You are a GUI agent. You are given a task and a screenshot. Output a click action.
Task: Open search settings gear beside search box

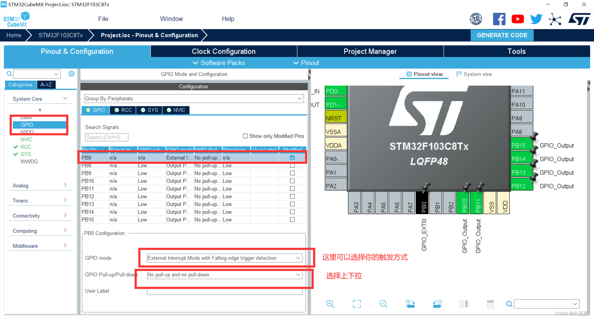(x=71, y=74)
